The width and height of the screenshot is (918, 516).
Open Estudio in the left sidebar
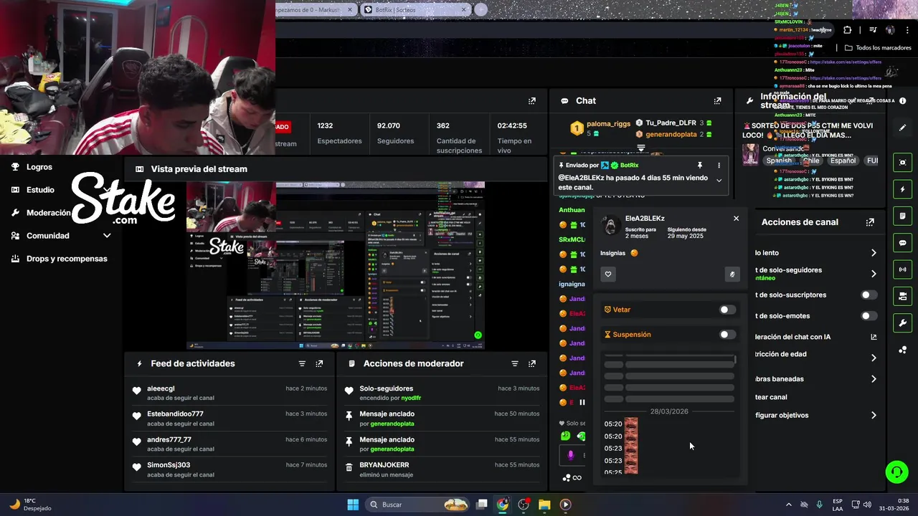click(33, 190)
